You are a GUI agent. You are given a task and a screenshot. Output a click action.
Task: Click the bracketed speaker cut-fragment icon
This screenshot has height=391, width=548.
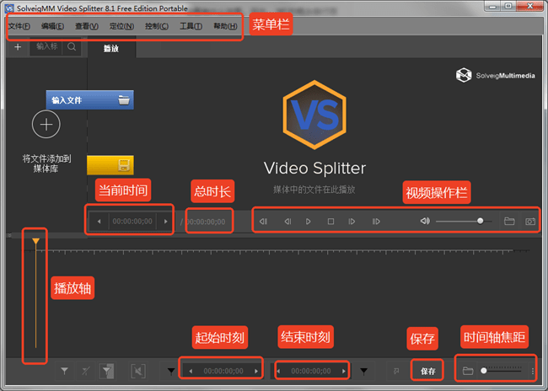click(x=138, y=371)
